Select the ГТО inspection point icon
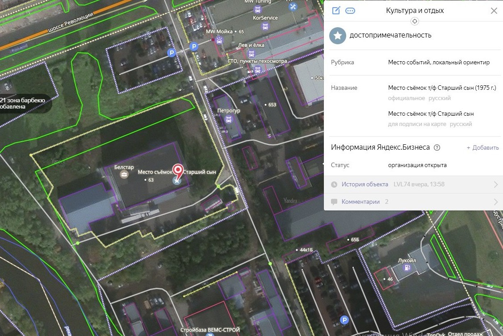The height and width of the screenshot is (336, 503). point(257,69)
